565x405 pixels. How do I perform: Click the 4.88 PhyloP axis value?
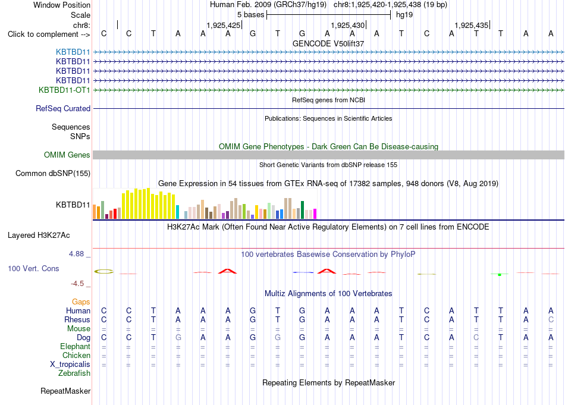pyautogui.click(x=76, y=254)
